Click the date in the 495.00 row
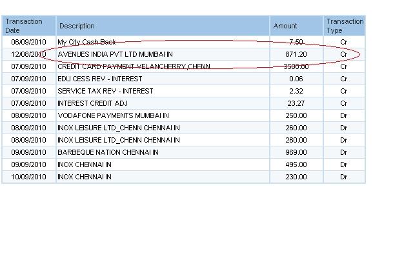The height and width of the screenshot is (258, 413). pos(28,164)
